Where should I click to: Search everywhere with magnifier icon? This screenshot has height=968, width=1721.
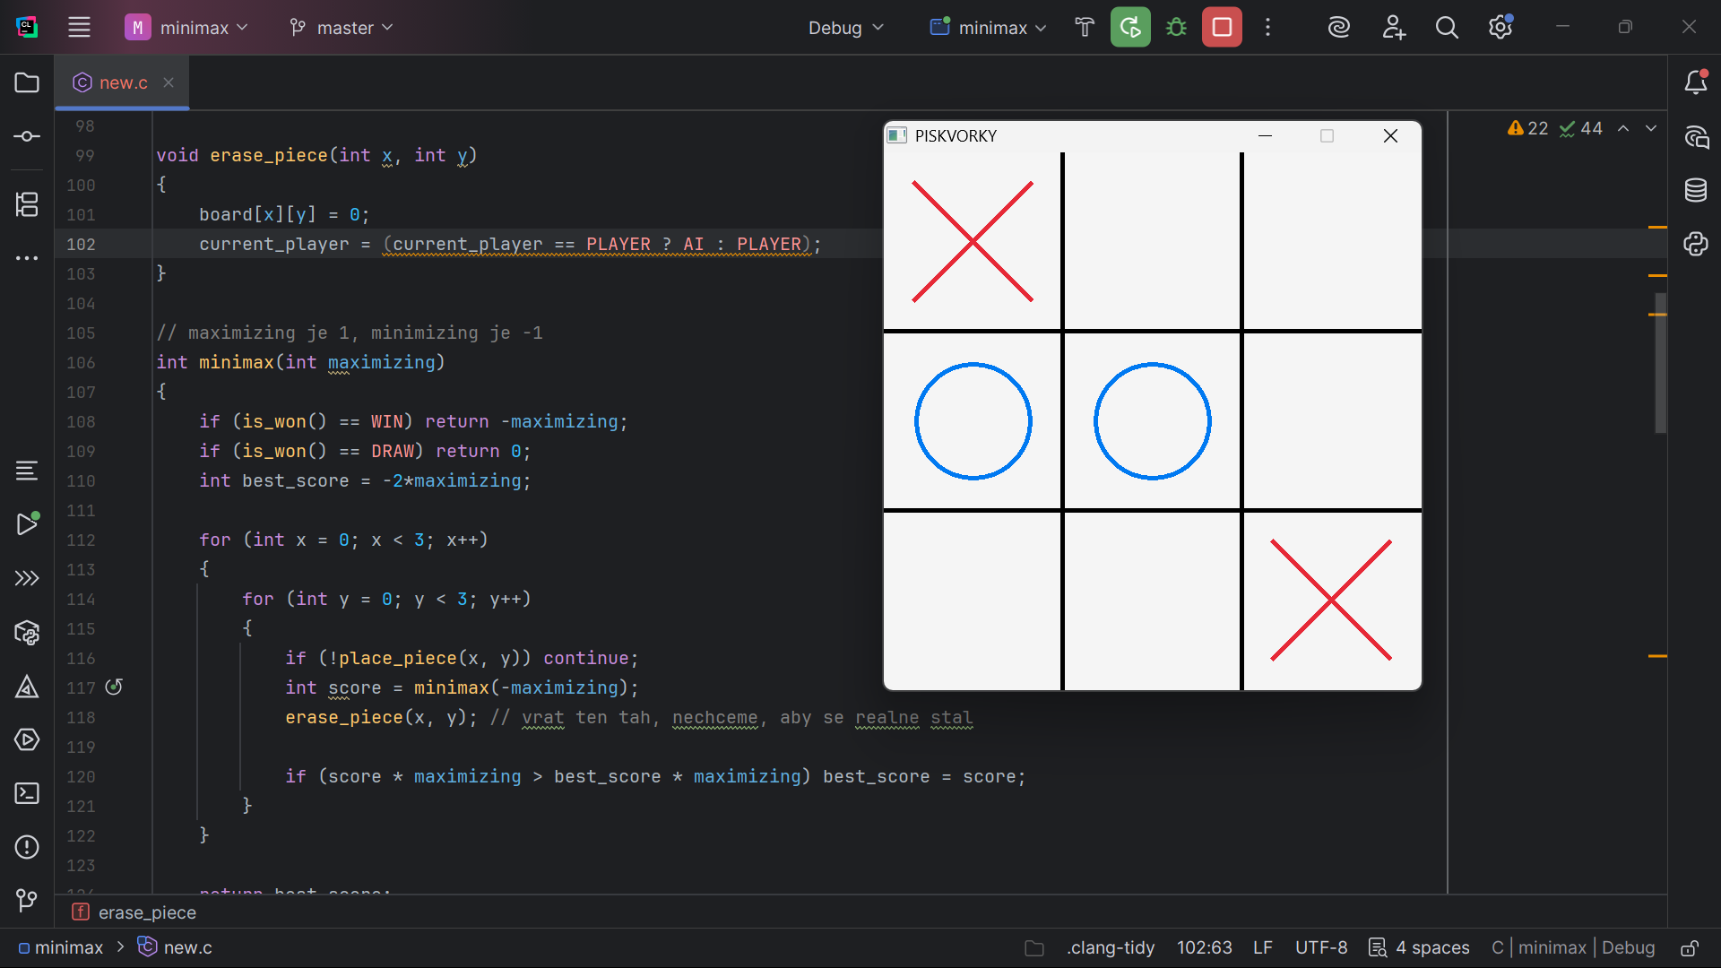[x=1447, y=27]
